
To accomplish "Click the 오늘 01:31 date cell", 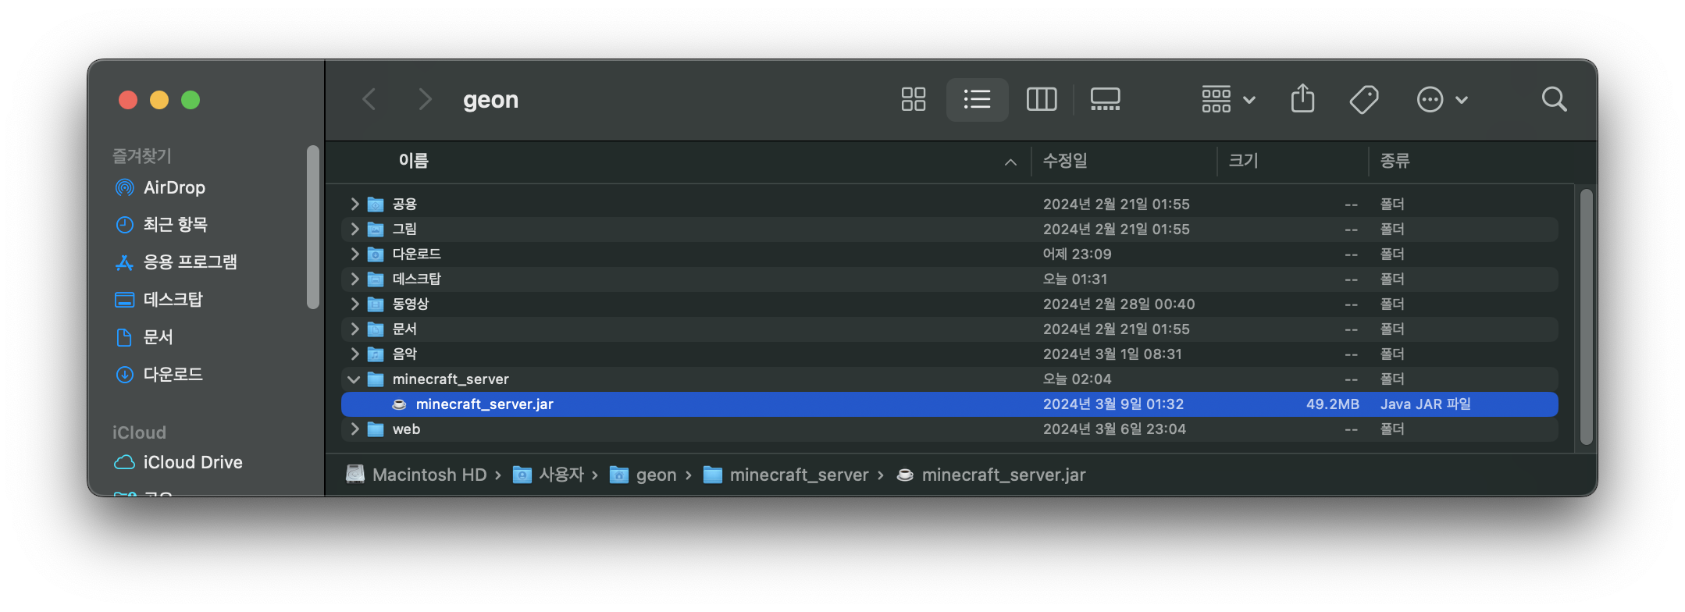I will click(x=1074, y=279).
